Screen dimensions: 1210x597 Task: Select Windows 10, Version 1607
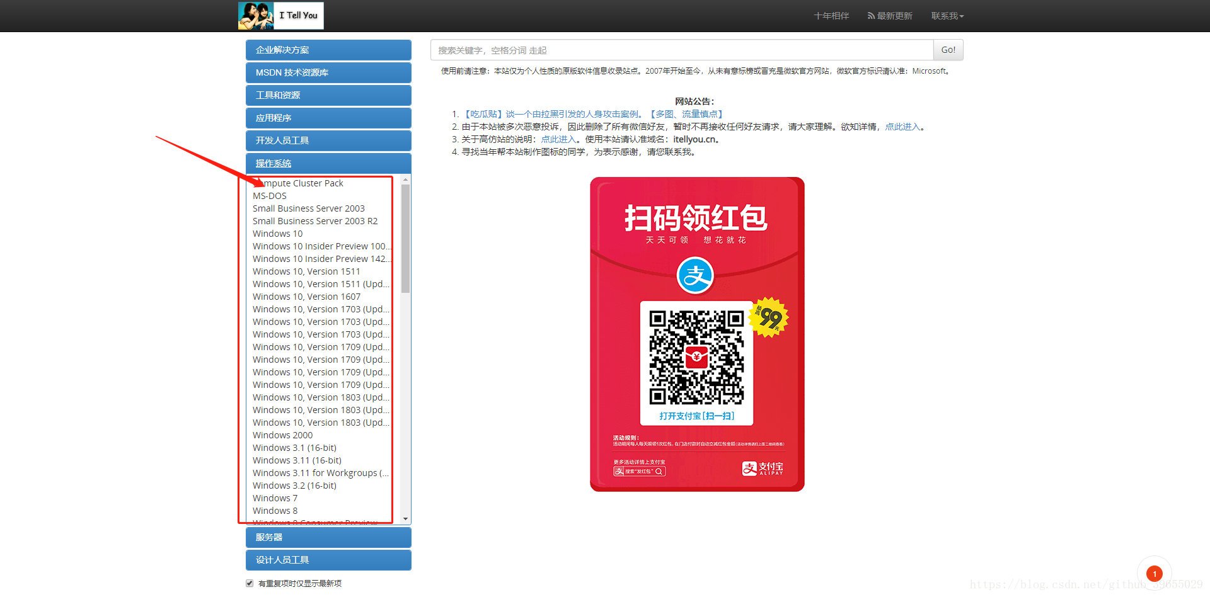(x=307, y=297)
